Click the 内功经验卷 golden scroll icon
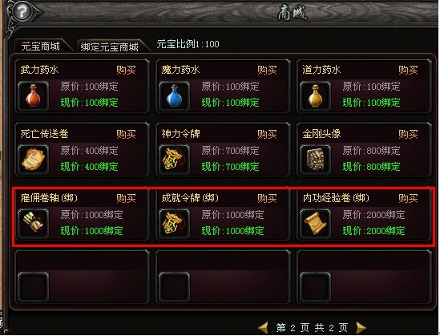The width and height of the screenshot is (440, 336). [315, 224]
